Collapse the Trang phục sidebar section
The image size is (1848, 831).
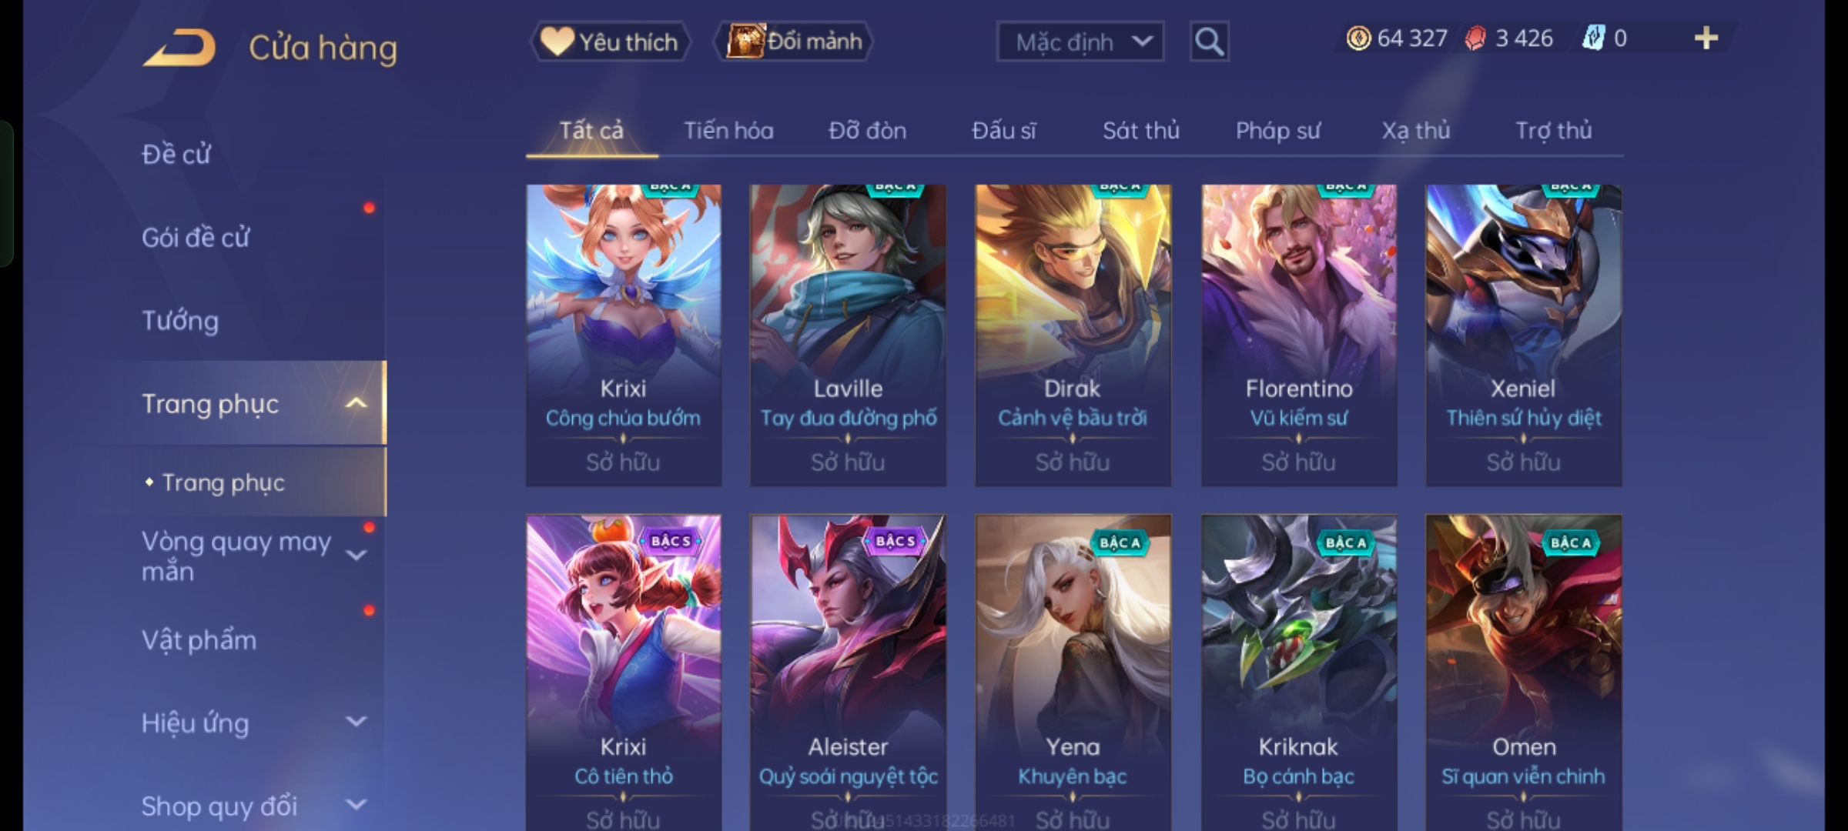356,402
